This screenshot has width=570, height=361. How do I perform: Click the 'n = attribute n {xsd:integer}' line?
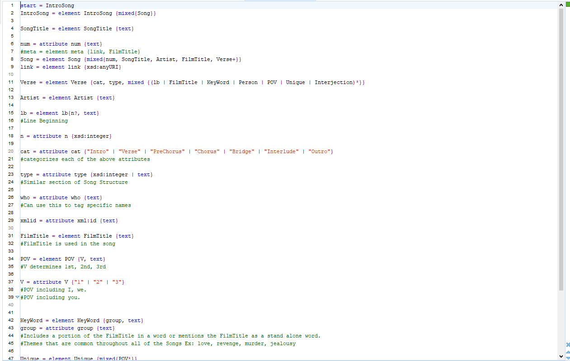[x=66, y=136]
